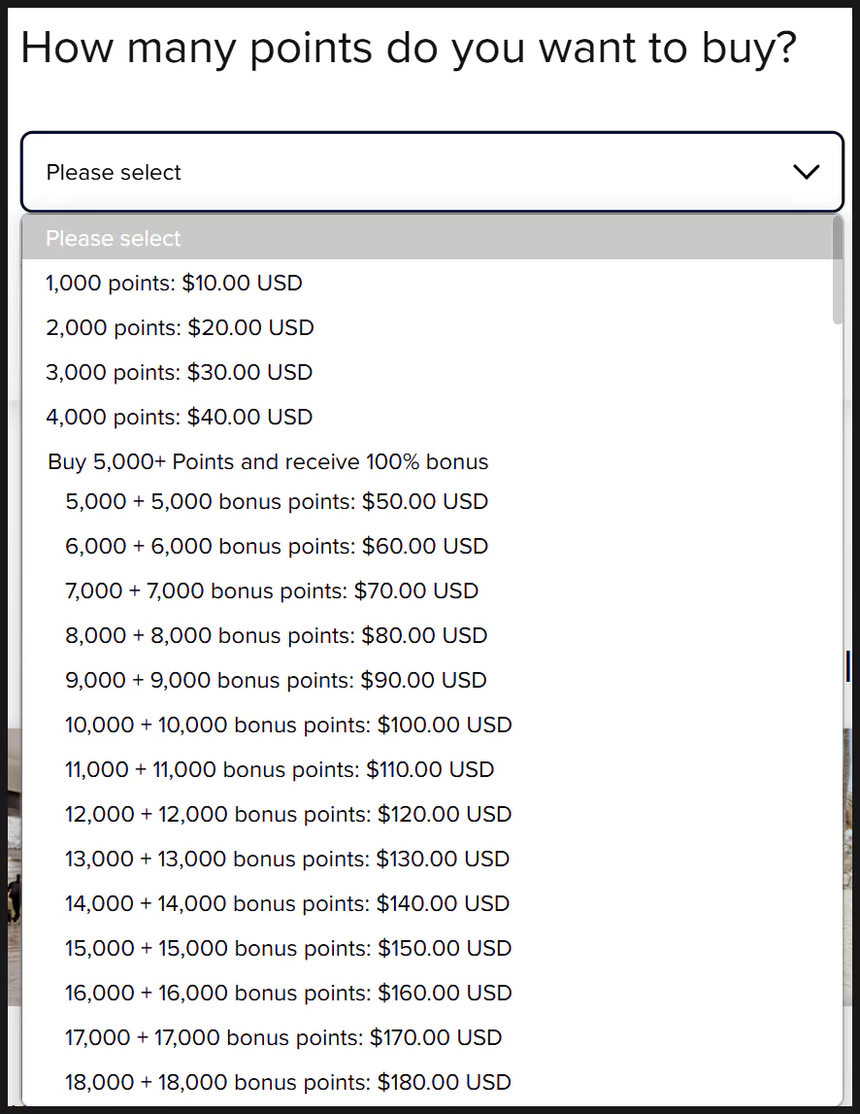Pick 12,000 + 12,000 bonus points option

click(288, 815)
